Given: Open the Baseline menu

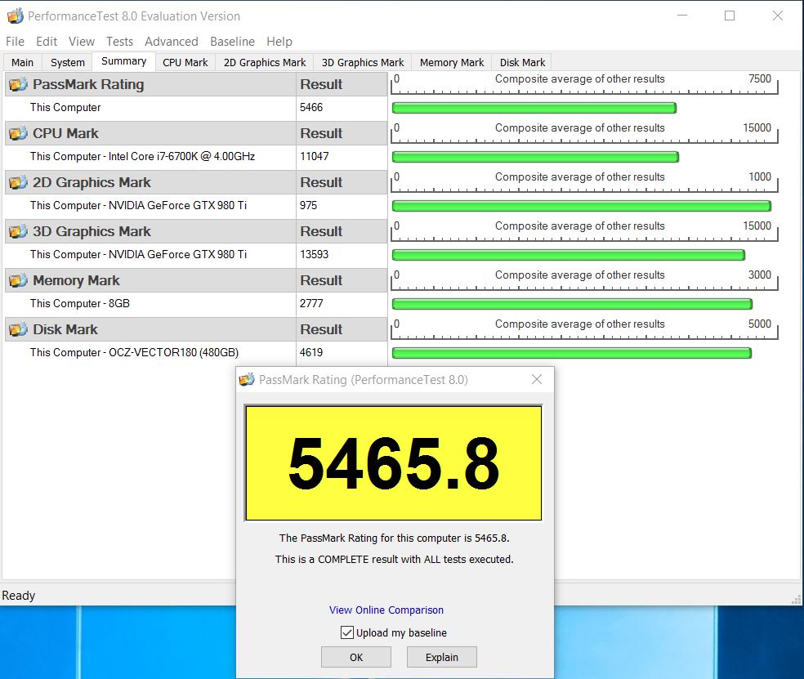Looking at the screenshot, I should pyautogui.click(x=232, y=42).
